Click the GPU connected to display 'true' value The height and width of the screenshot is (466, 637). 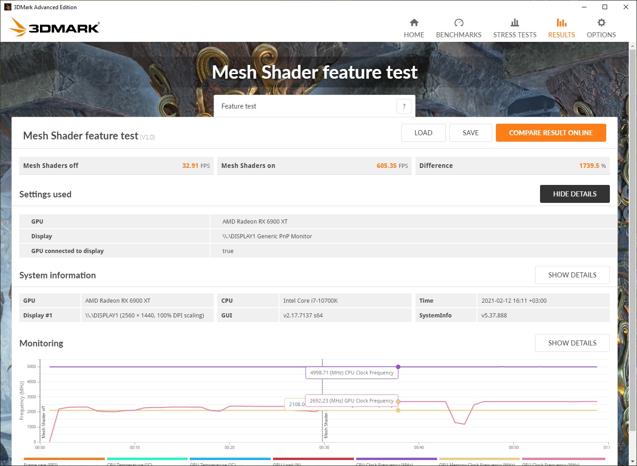pos(228,251)
